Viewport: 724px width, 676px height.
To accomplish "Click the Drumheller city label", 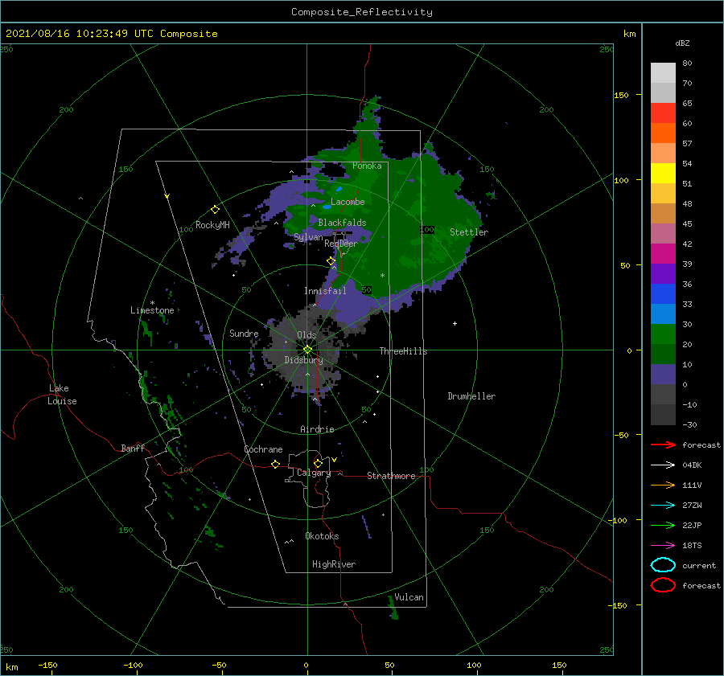I will coord(471,396).
